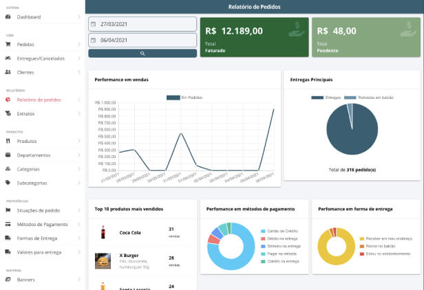Screen dimensions: 424x290
Task: Expand the Departamentos chevron in sidebar
Action: (79, 155)
